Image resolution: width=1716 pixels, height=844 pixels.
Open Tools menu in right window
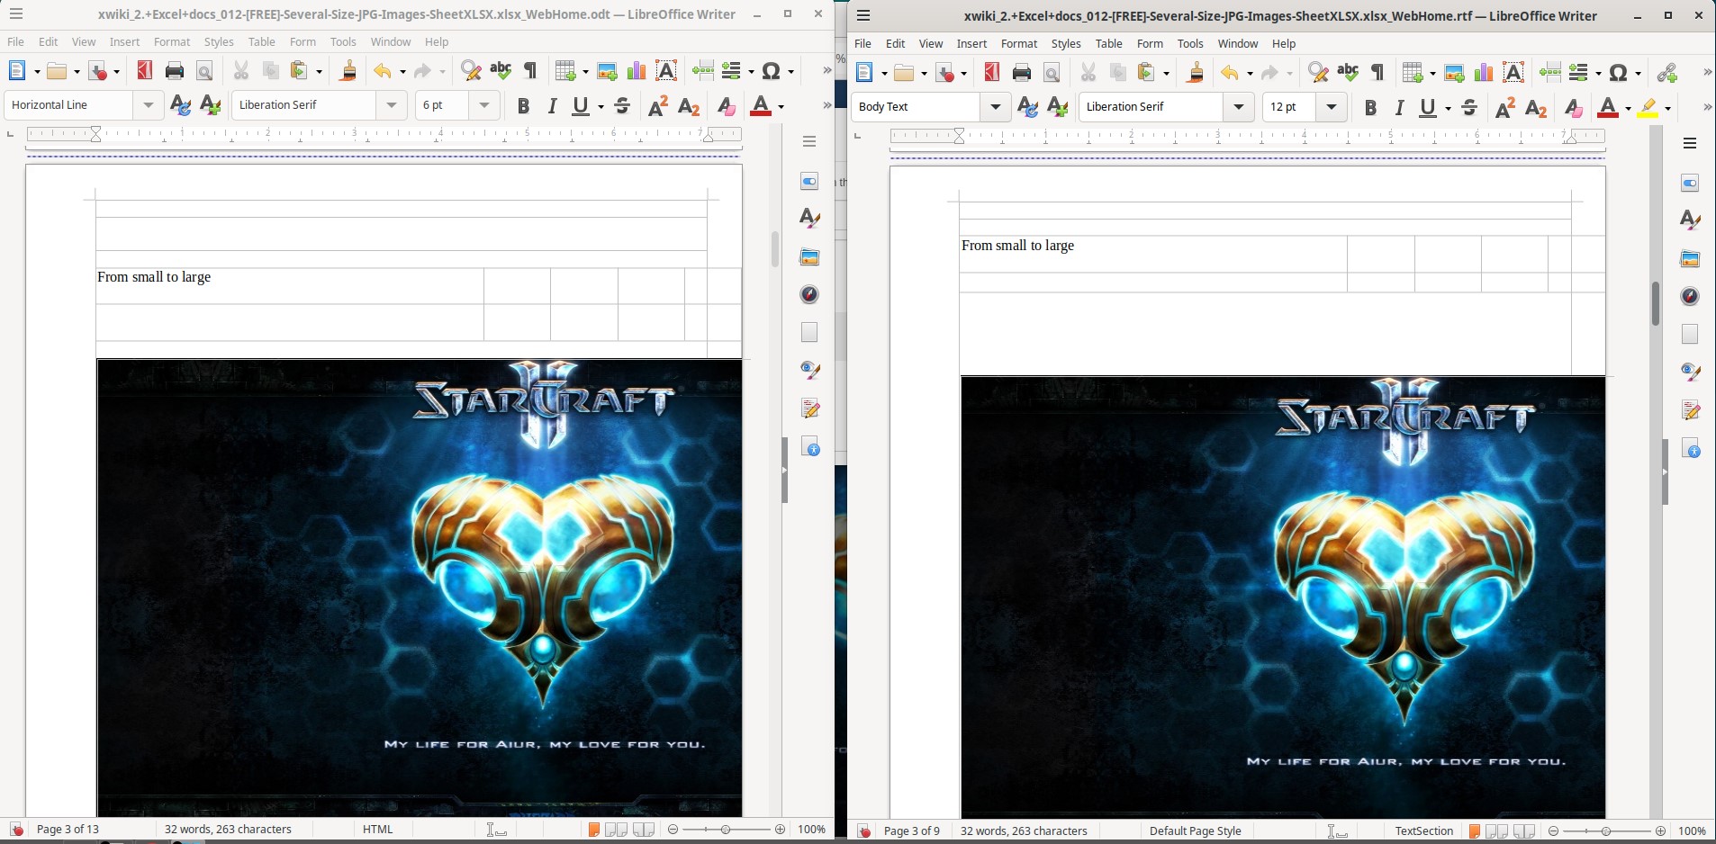click(x=1190, y=43)
